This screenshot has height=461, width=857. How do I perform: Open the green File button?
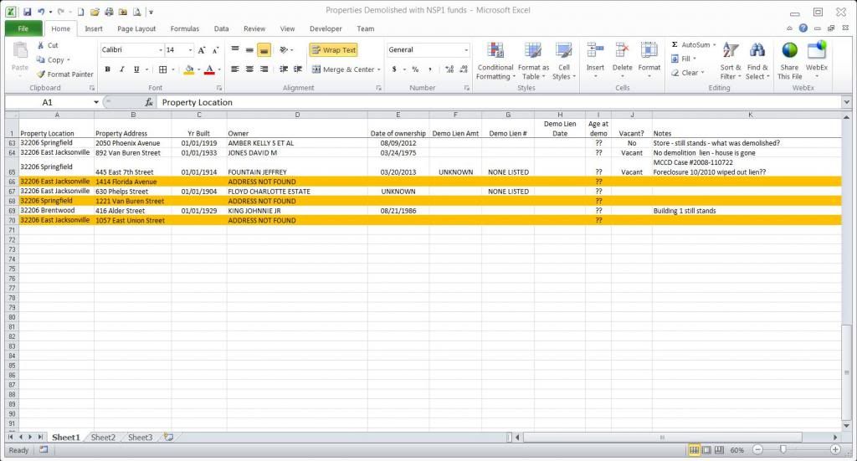click(x=23, y=28)
